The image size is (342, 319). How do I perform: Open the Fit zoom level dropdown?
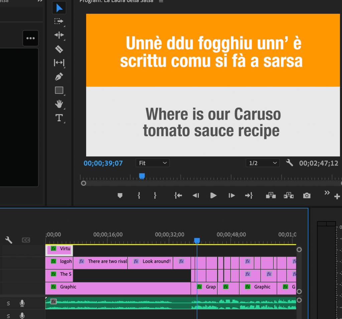(x=153, y=163)
